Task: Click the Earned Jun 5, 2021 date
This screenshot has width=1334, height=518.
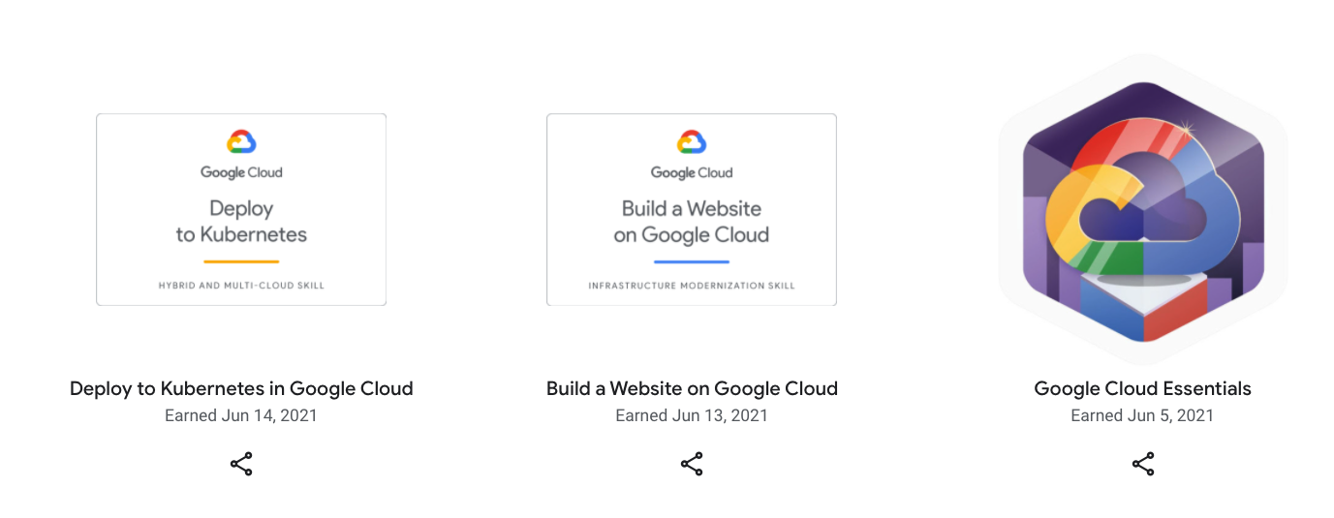Action: (x=1143, y=415)
